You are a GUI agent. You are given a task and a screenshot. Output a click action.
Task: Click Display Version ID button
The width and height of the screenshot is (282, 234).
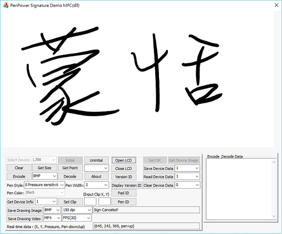[127, 185]
